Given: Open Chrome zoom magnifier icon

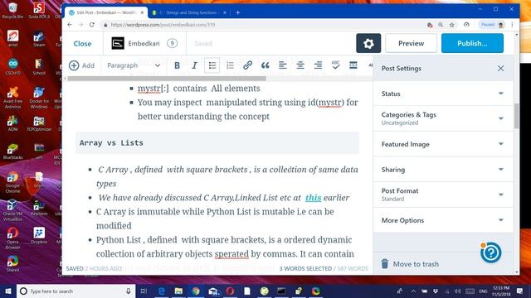Looking at the screenshot, I should [441, 25].
